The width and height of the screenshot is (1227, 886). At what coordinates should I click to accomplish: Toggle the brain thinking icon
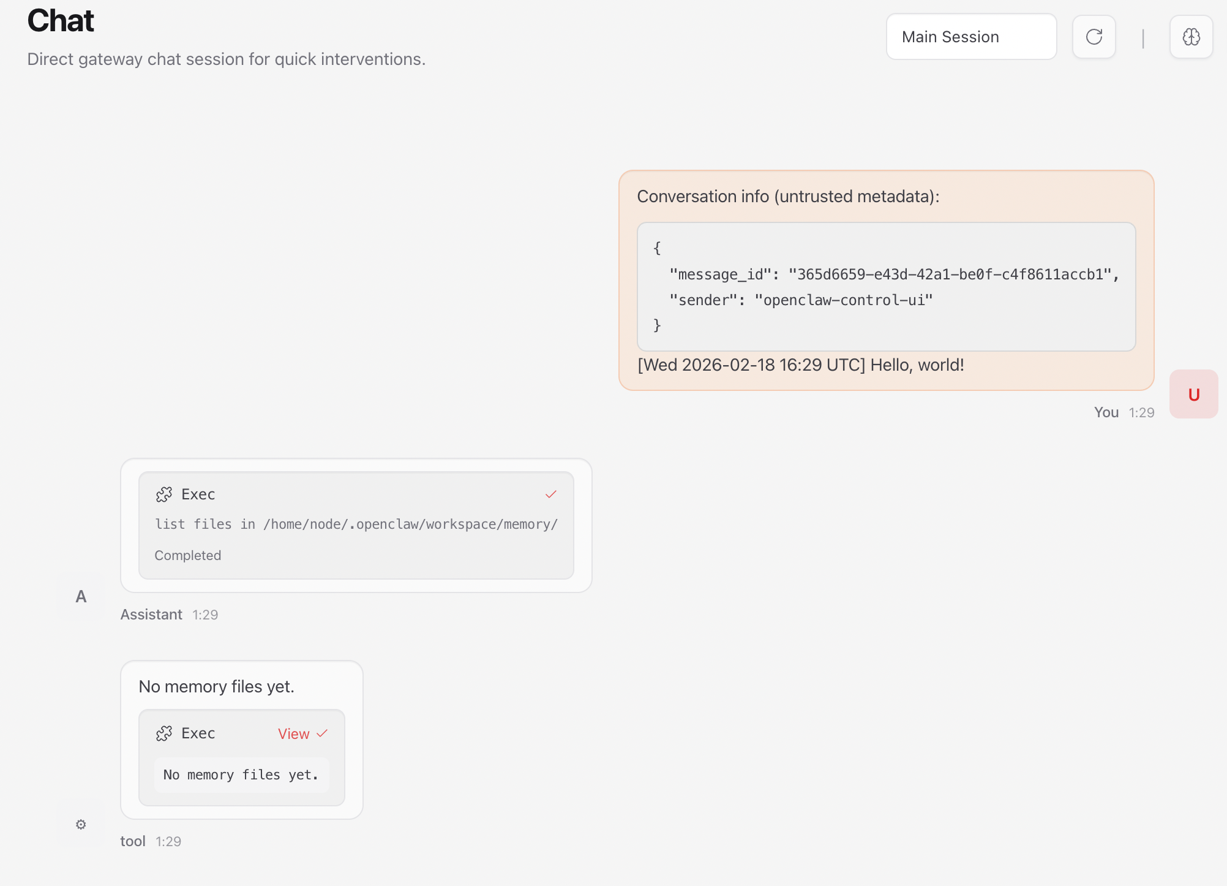(1191, 37)
